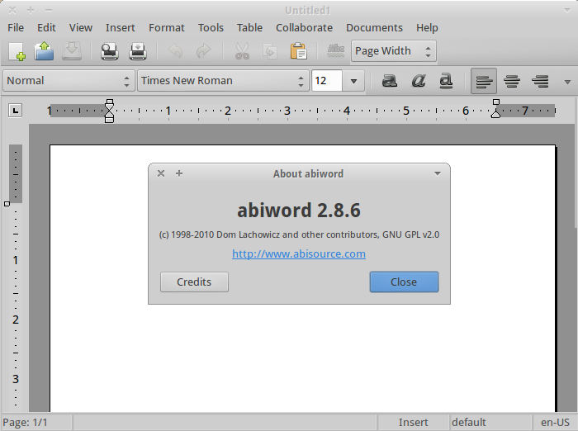Align text right
Viewport: 578px width, 431px height.
(540, 81)
